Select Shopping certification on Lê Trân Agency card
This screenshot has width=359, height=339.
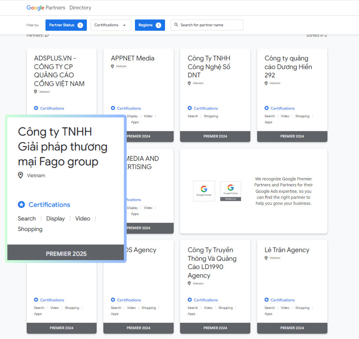point(302,308)
